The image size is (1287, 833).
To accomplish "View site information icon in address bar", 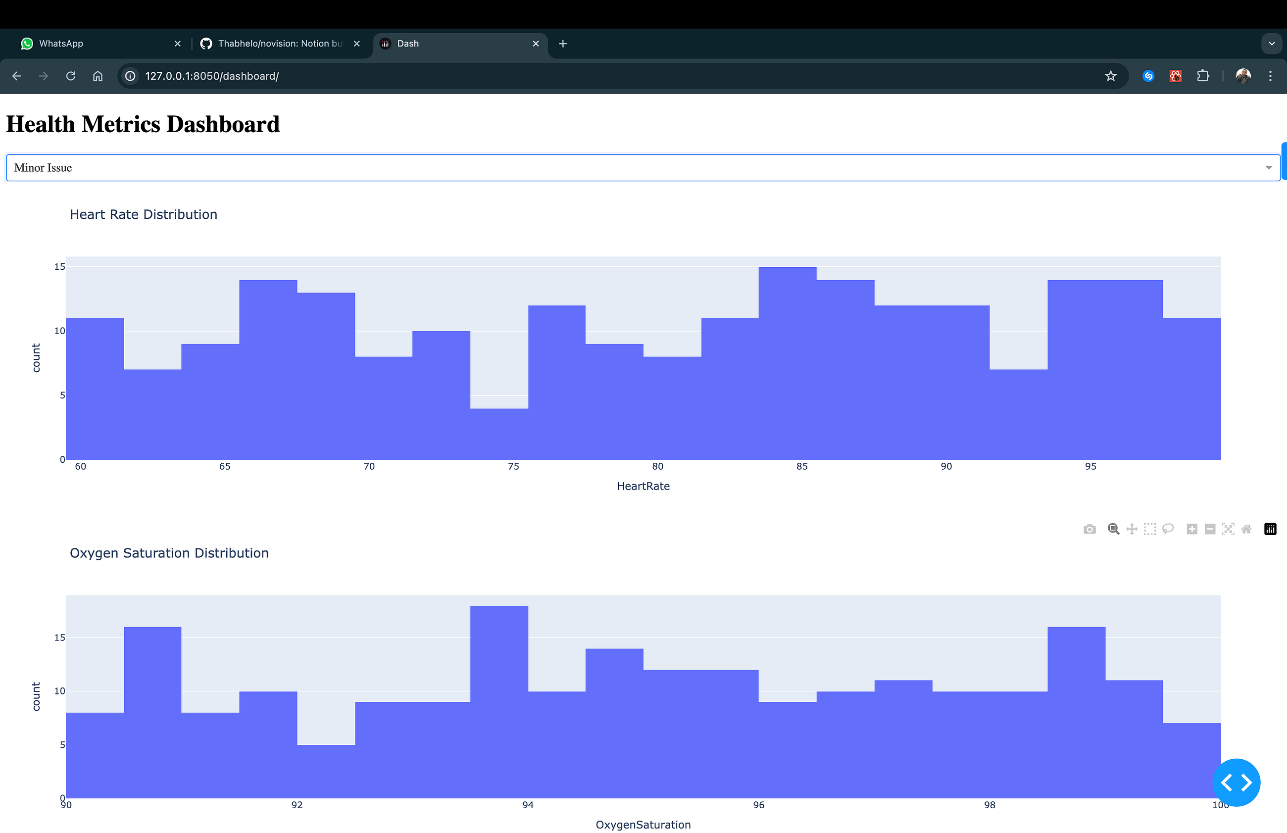I will (x=130, y=76).
